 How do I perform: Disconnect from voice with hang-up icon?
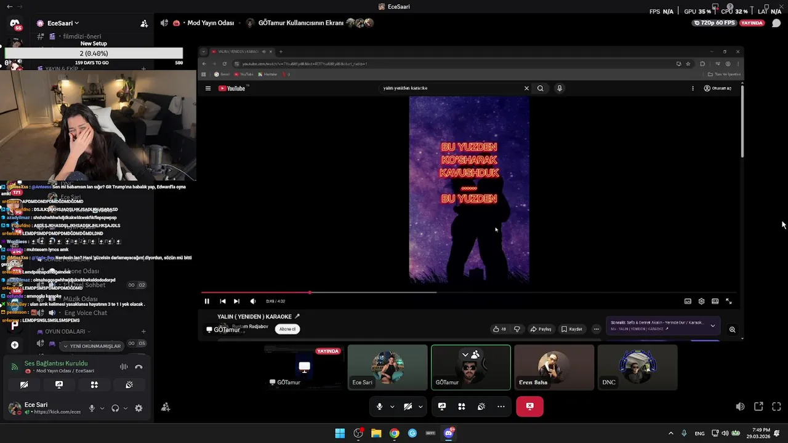tap(139, 367)
